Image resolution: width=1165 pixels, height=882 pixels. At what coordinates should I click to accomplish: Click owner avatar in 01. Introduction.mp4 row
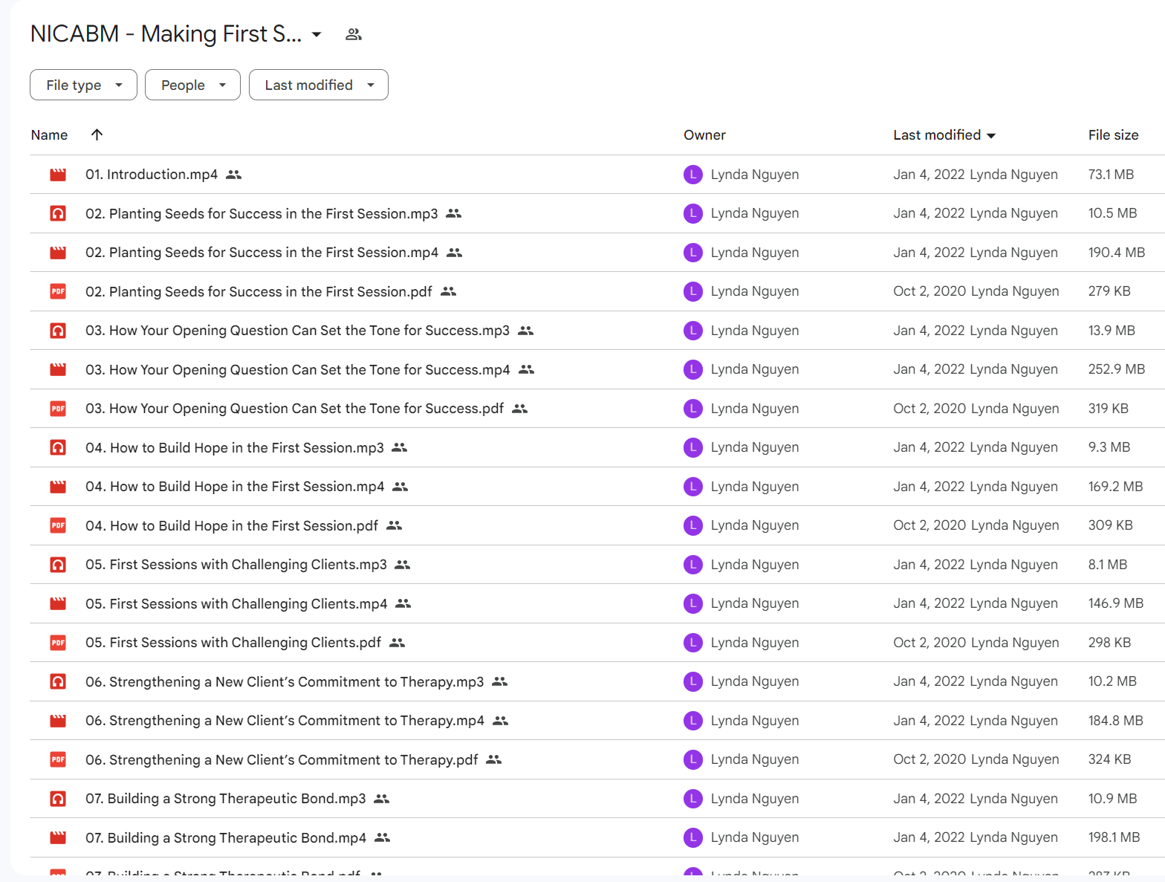[x=692, y=175]
